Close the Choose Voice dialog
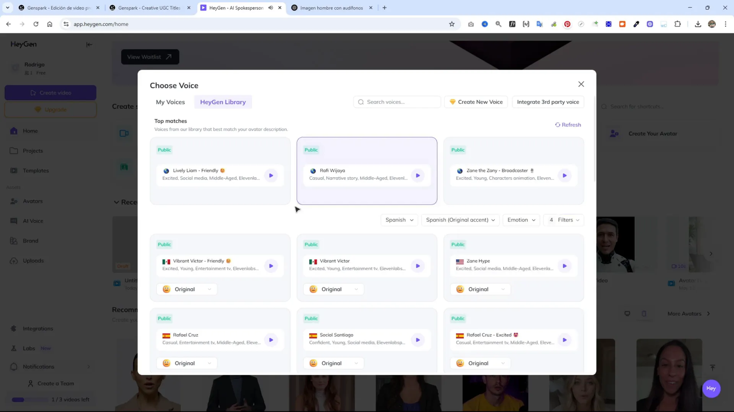This screenshot has height=412, width=734. click(x=581, y=84)
